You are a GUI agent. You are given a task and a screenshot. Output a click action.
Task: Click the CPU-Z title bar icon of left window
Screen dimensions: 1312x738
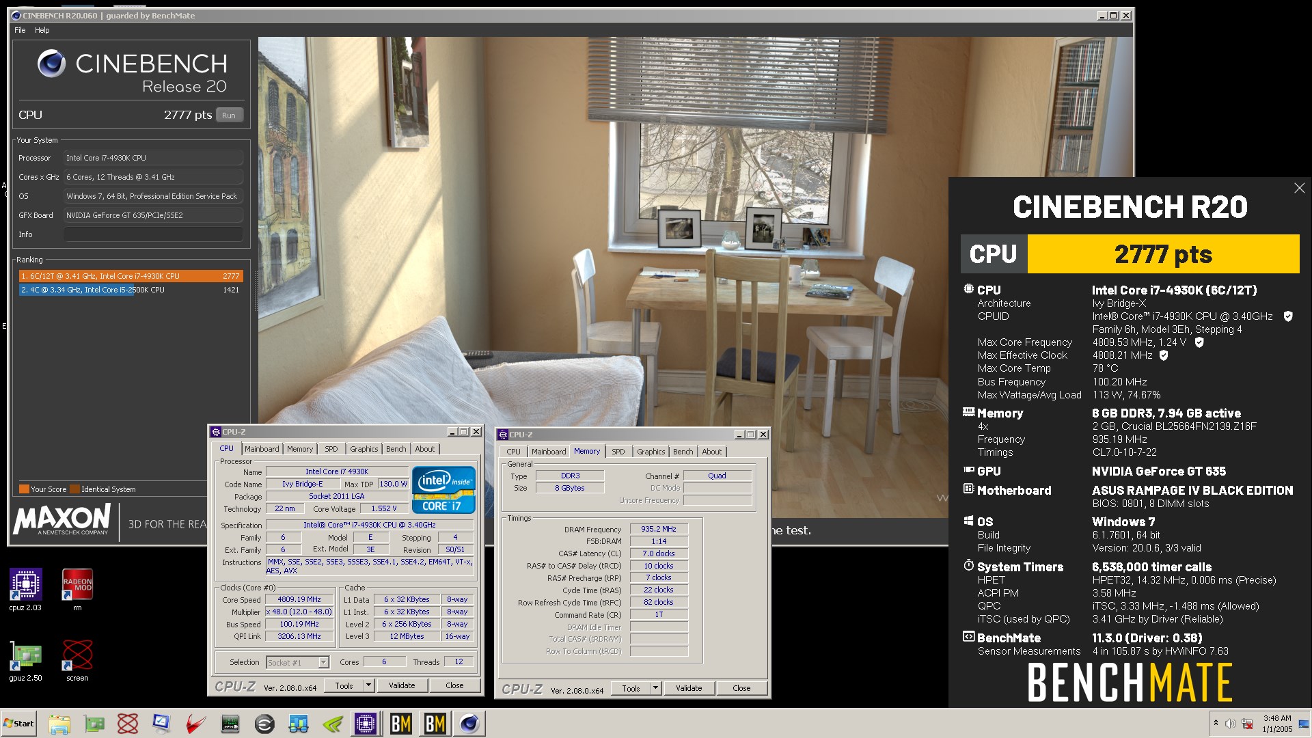(x=216, y=432)
